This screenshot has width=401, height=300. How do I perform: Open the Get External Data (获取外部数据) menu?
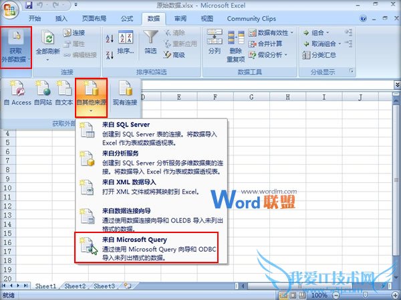[x=16, y=48]
